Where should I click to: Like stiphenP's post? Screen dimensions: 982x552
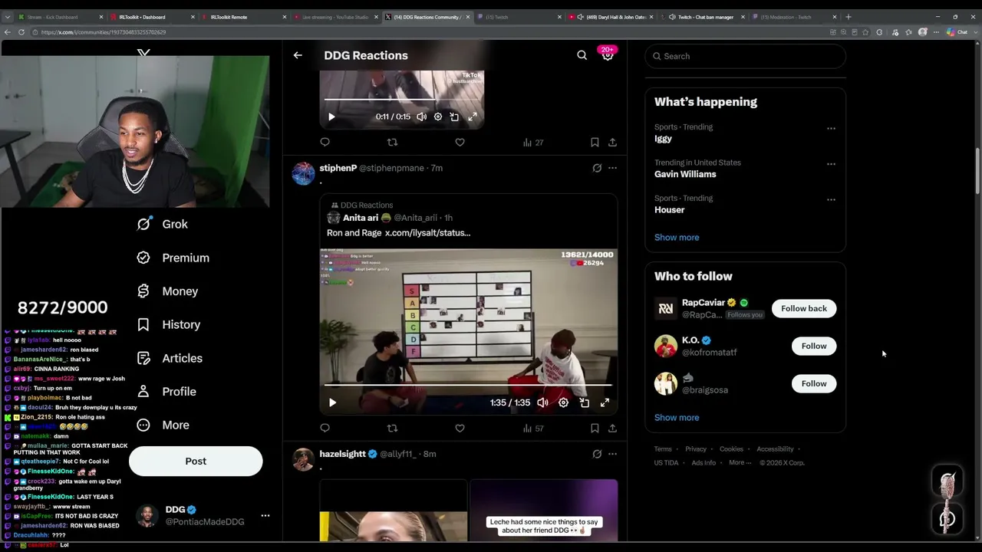[460, 428]
